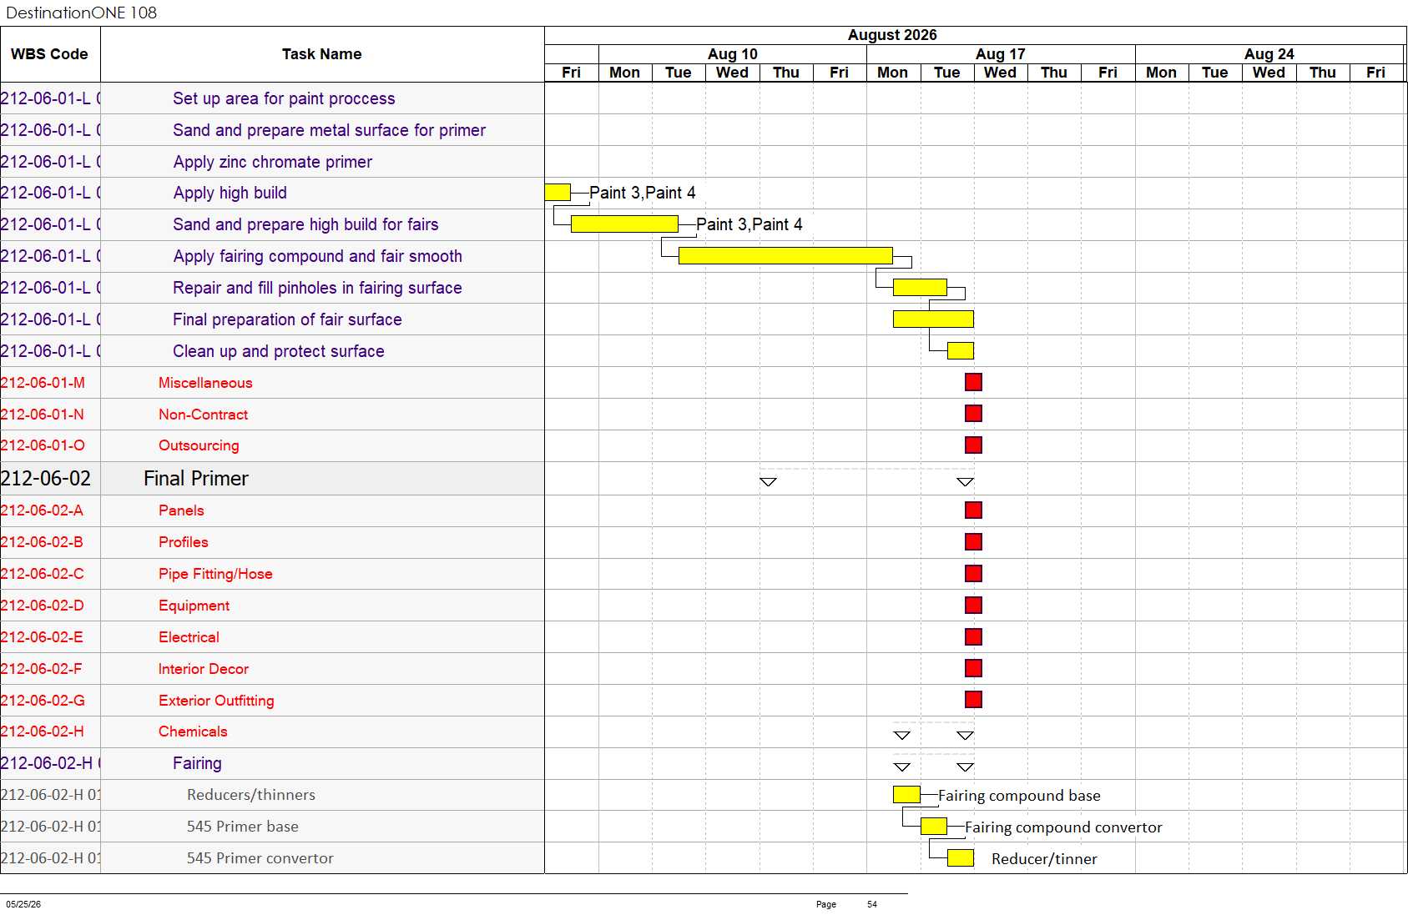Image resolution: width=1408 pixels, height=915 pixels.
Task: Click the WBS Code column header
Action: click(x=50, y=54)
